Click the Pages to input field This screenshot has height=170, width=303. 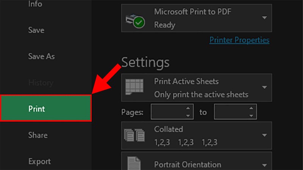(231, 112)
